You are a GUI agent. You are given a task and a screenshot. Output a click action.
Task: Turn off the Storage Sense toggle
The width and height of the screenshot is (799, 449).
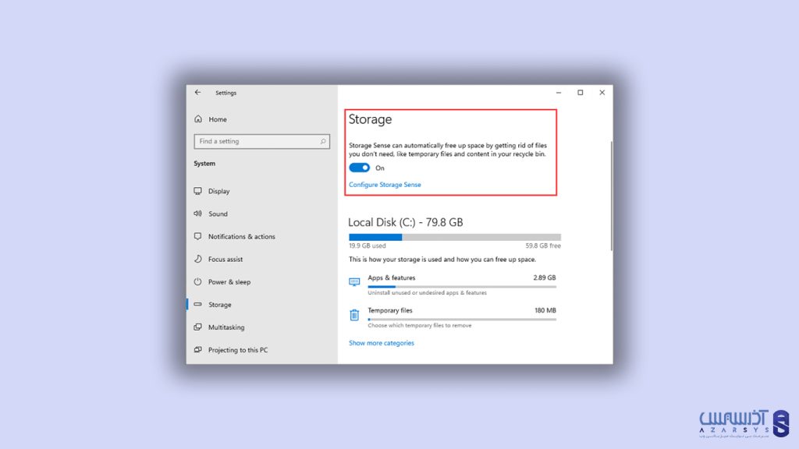(359, 168)
